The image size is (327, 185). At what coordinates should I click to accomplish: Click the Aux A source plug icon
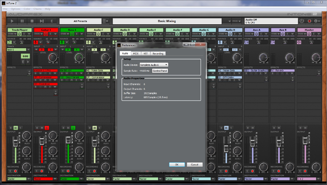click(x=246, y=42)
